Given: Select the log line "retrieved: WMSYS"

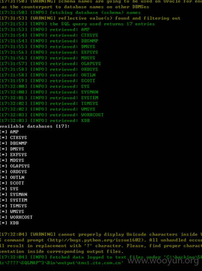Looking at the screenshot, I should 47,109.
